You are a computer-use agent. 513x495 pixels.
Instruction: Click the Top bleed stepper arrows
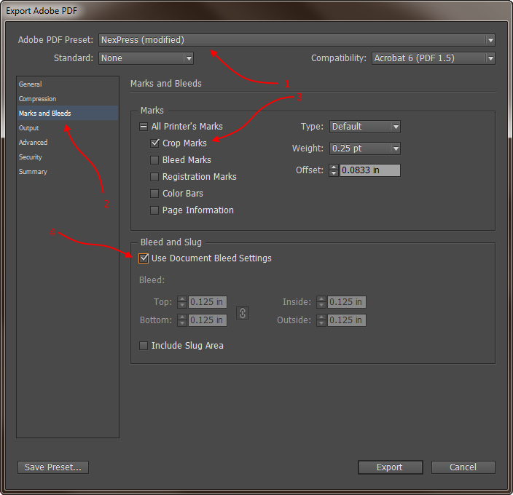pyautogui.click(x=182, y=302)
